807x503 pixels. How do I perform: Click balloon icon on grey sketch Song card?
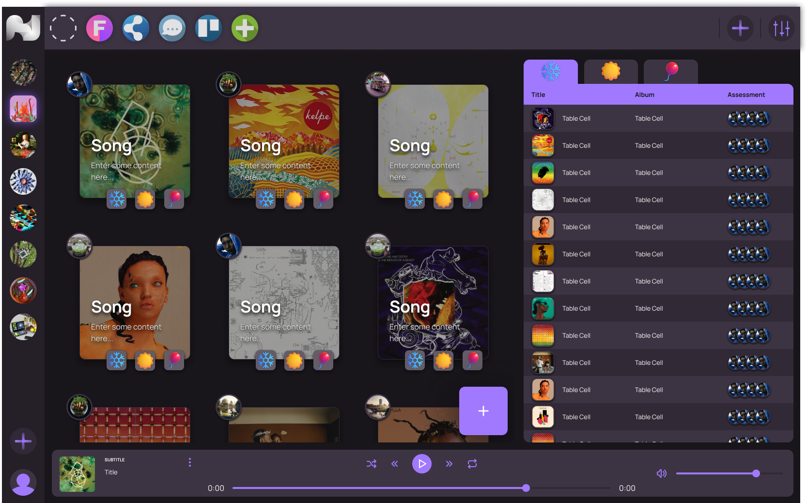click(x=323, y=360)
